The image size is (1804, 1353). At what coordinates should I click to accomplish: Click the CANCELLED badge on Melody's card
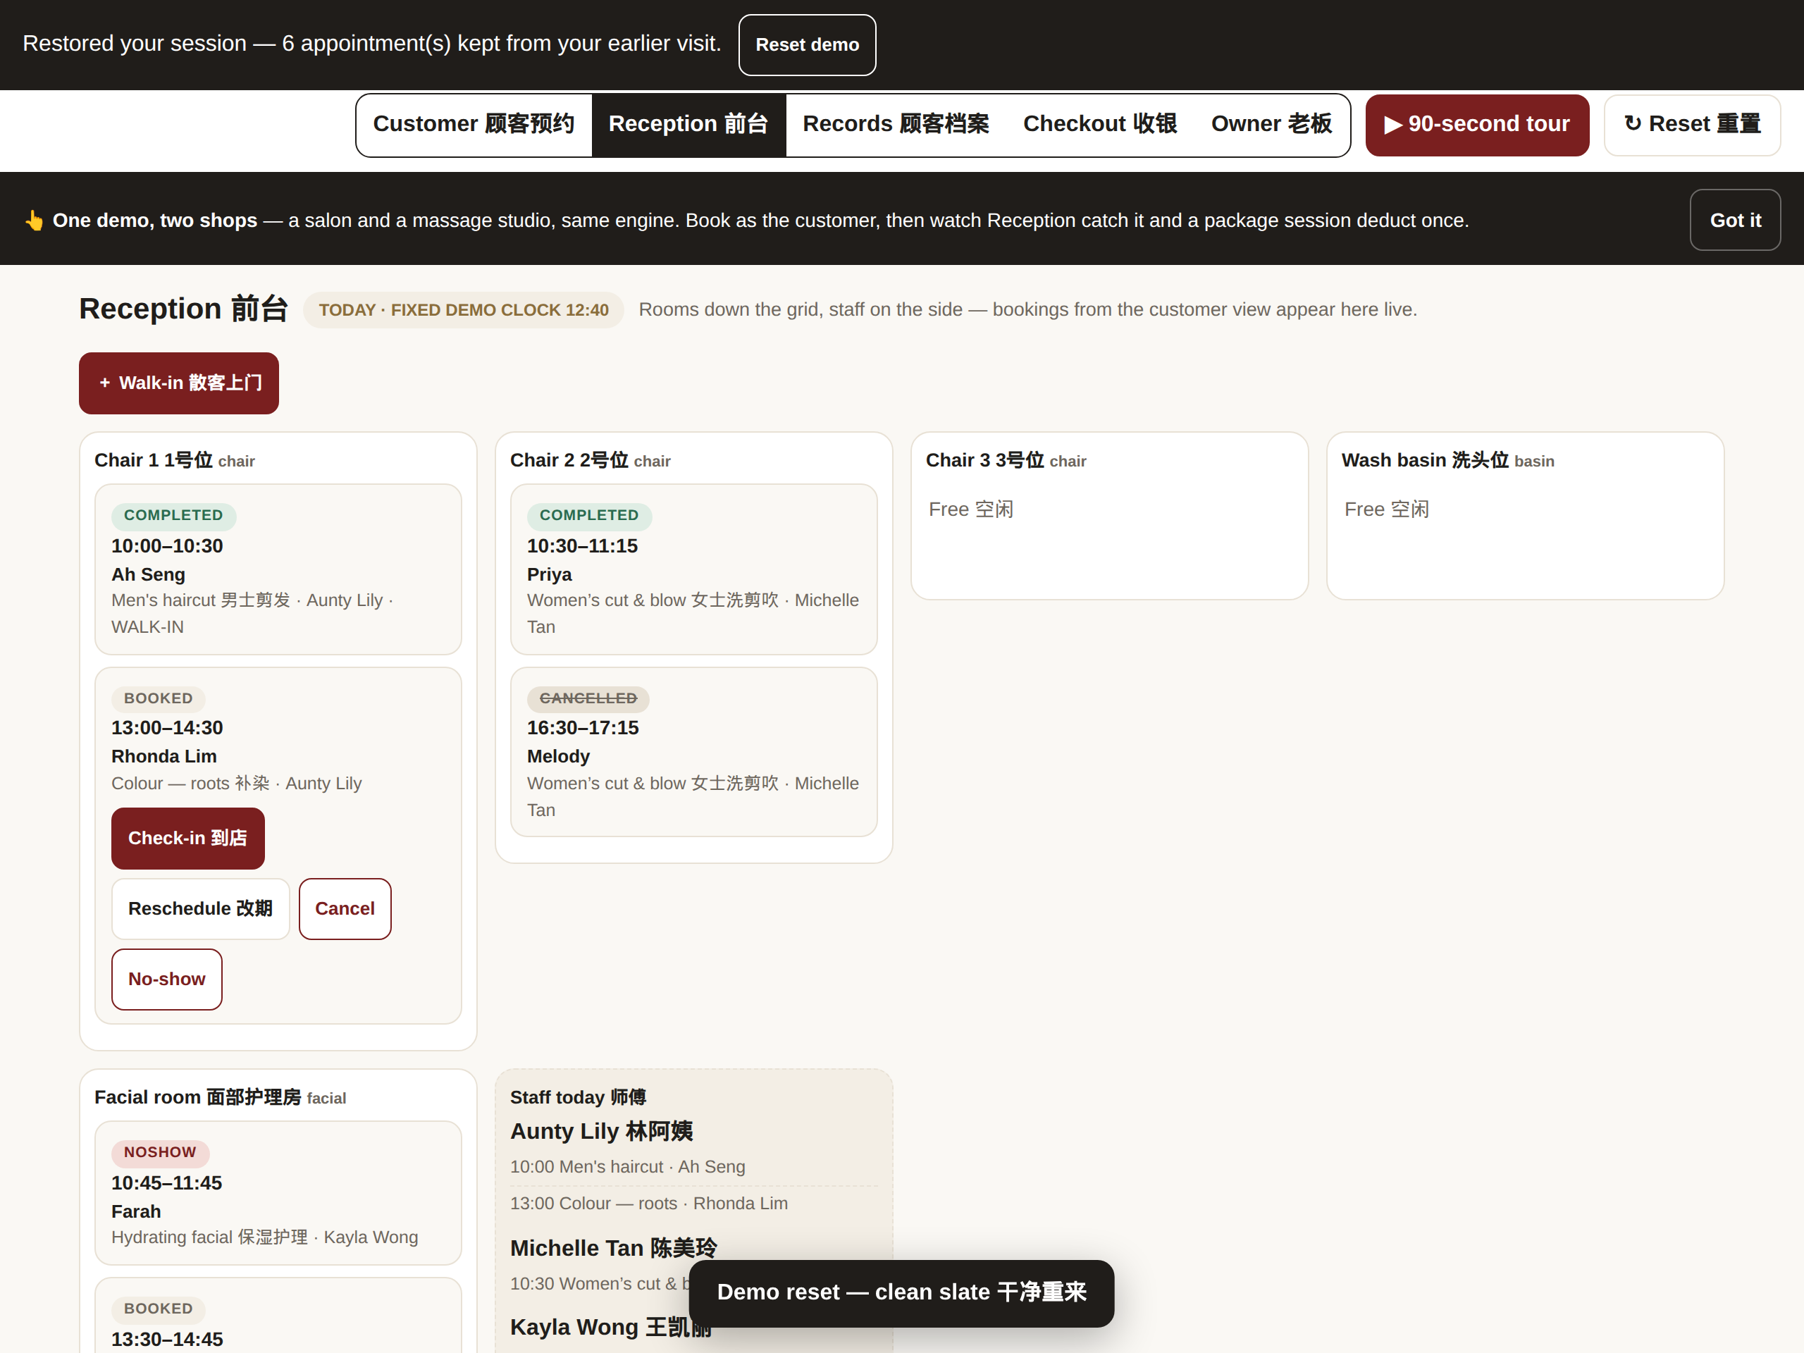pos(588,699)
